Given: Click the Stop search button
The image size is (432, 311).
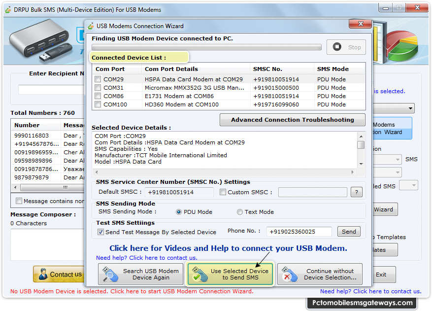Looking at the screenshot, I should pos(346,47).
